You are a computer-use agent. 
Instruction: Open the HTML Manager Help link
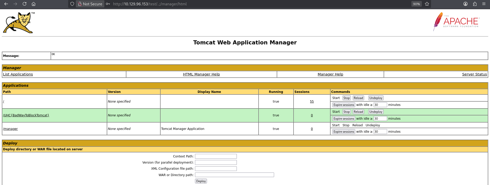(201, 74)
